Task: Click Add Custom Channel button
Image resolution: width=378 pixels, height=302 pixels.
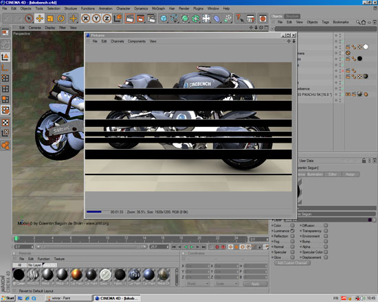Action: (x=292, y=263)
